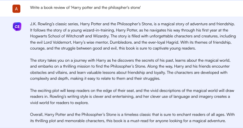Click the user prompt 'Write a book review' text
Viewport: 243px width, 128px height.
click(x=85, y=8)
